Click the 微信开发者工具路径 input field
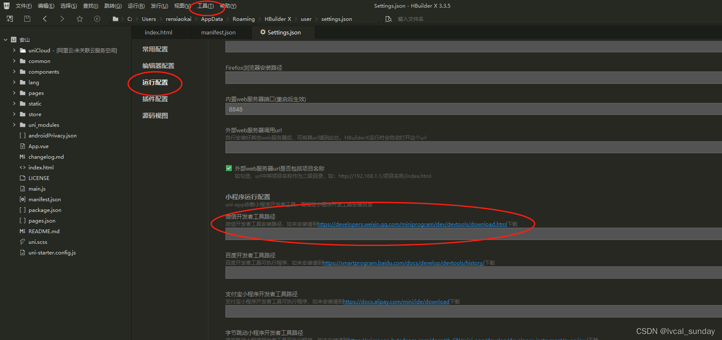This screenshot has width=722, height=340. tap(474, 234)
